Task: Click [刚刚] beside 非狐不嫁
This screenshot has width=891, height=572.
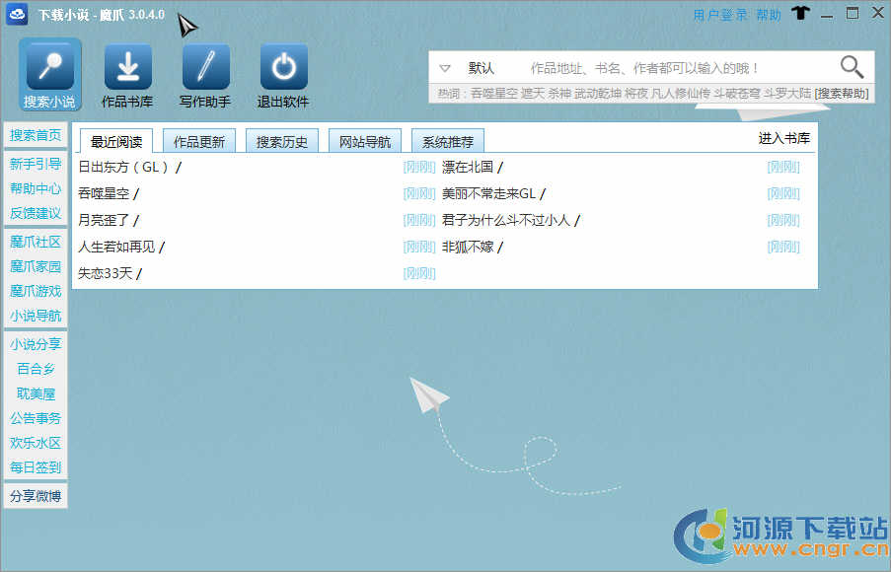Action: tap(783, 248)
